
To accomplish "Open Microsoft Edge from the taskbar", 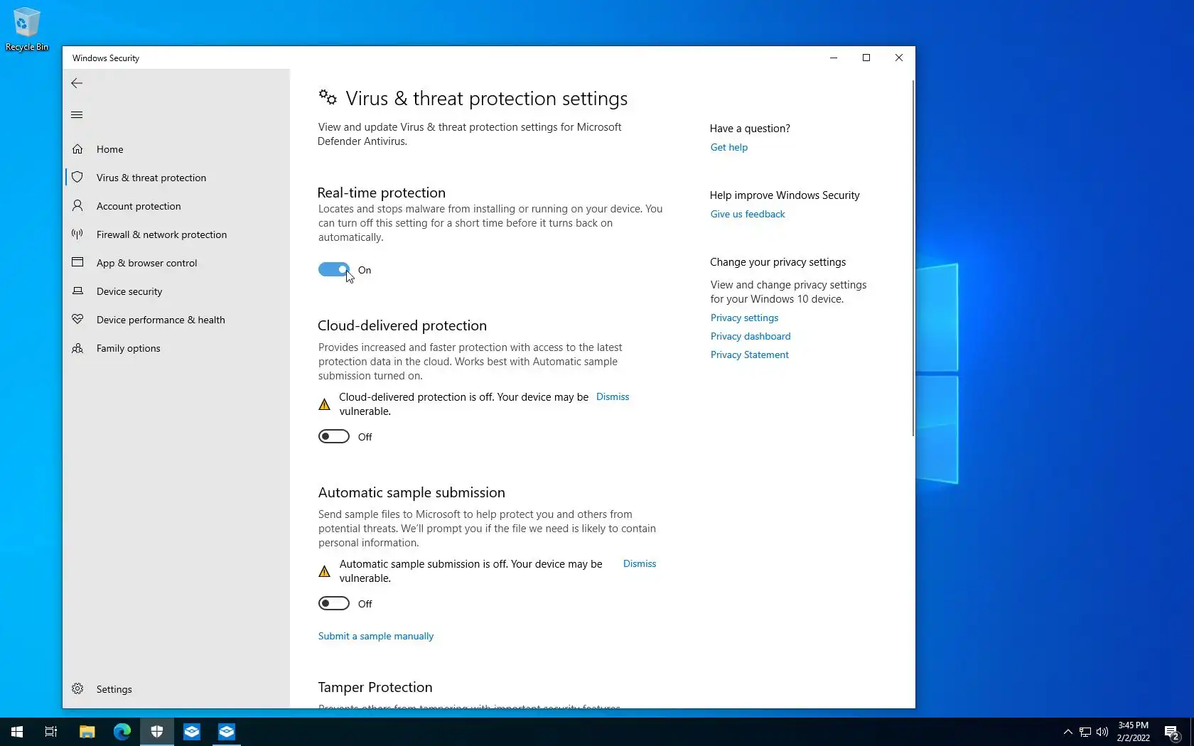I will (122, 732).
